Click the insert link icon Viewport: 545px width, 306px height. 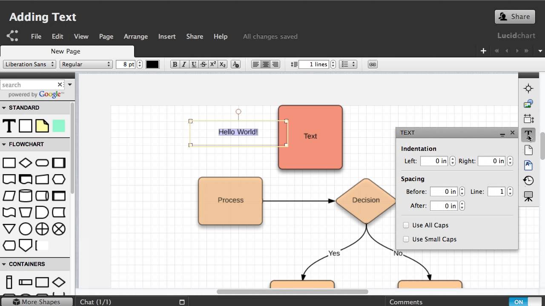373,65
